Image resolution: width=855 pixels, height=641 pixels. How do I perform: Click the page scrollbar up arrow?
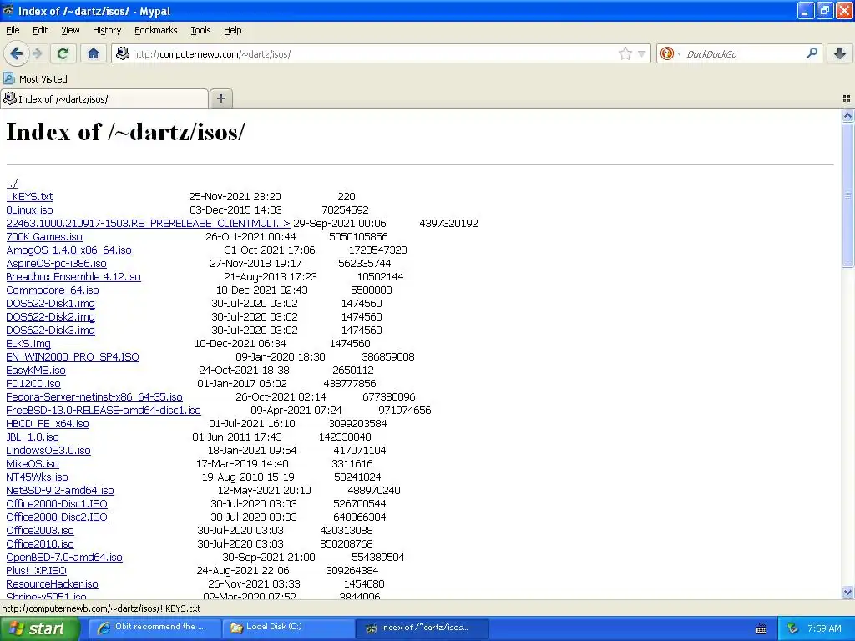click(x=847, y=115)
